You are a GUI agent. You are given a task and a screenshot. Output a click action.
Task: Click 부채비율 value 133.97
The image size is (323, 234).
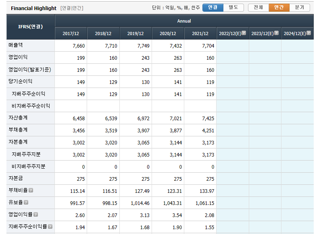[207, 191]
